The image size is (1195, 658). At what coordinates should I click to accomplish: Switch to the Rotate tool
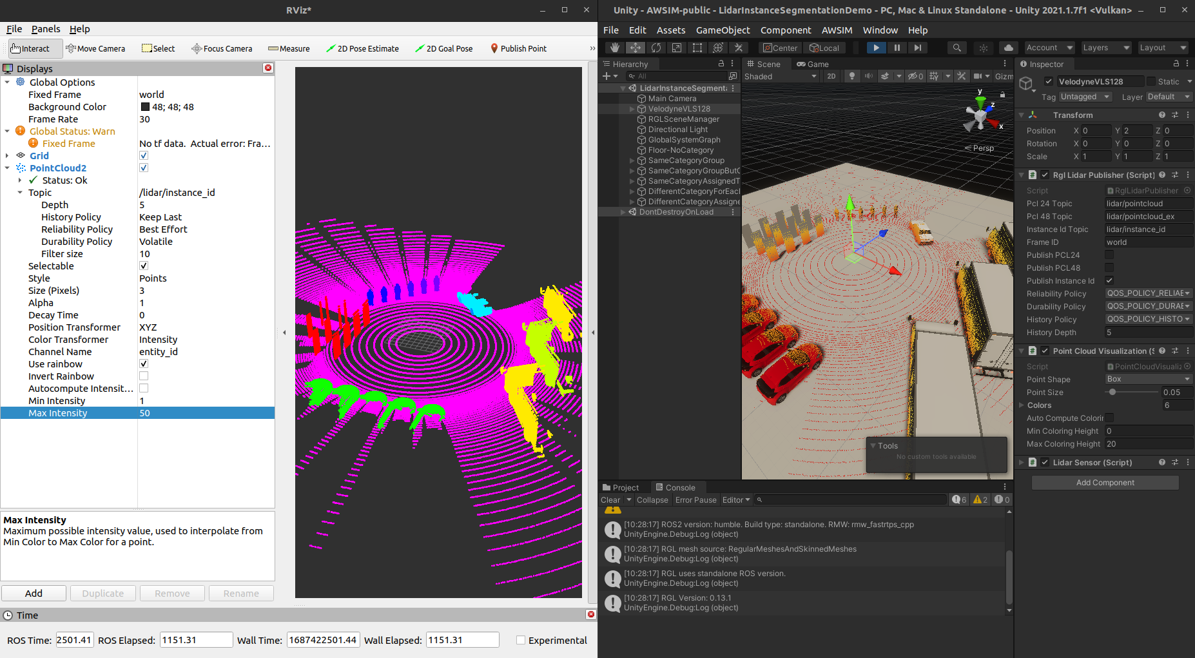click(656, 47)
